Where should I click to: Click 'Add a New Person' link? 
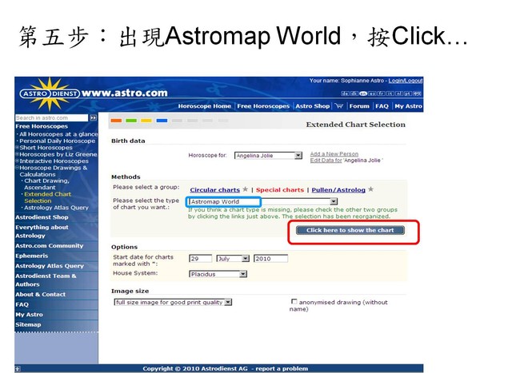tap(334, 154)
